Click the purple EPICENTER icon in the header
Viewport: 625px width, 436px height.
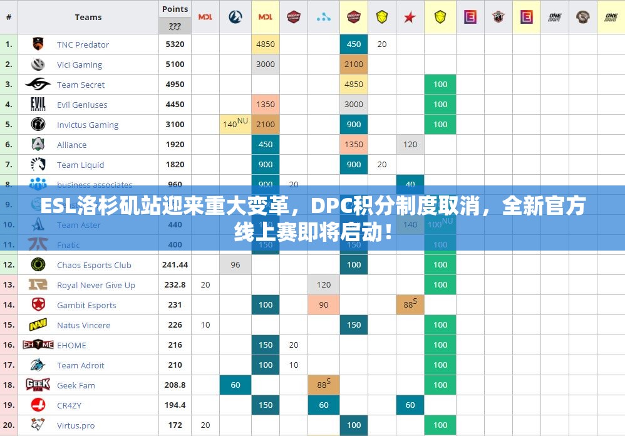(x=470, y=17)
